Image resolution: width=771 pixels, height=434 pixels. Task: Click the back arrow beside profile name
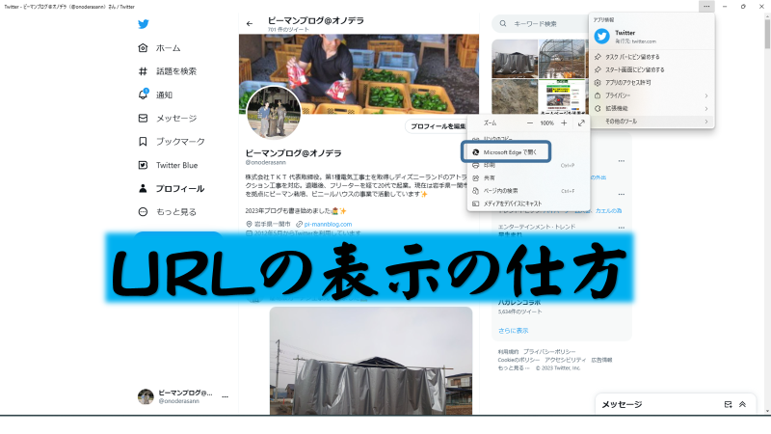[250, 23]
